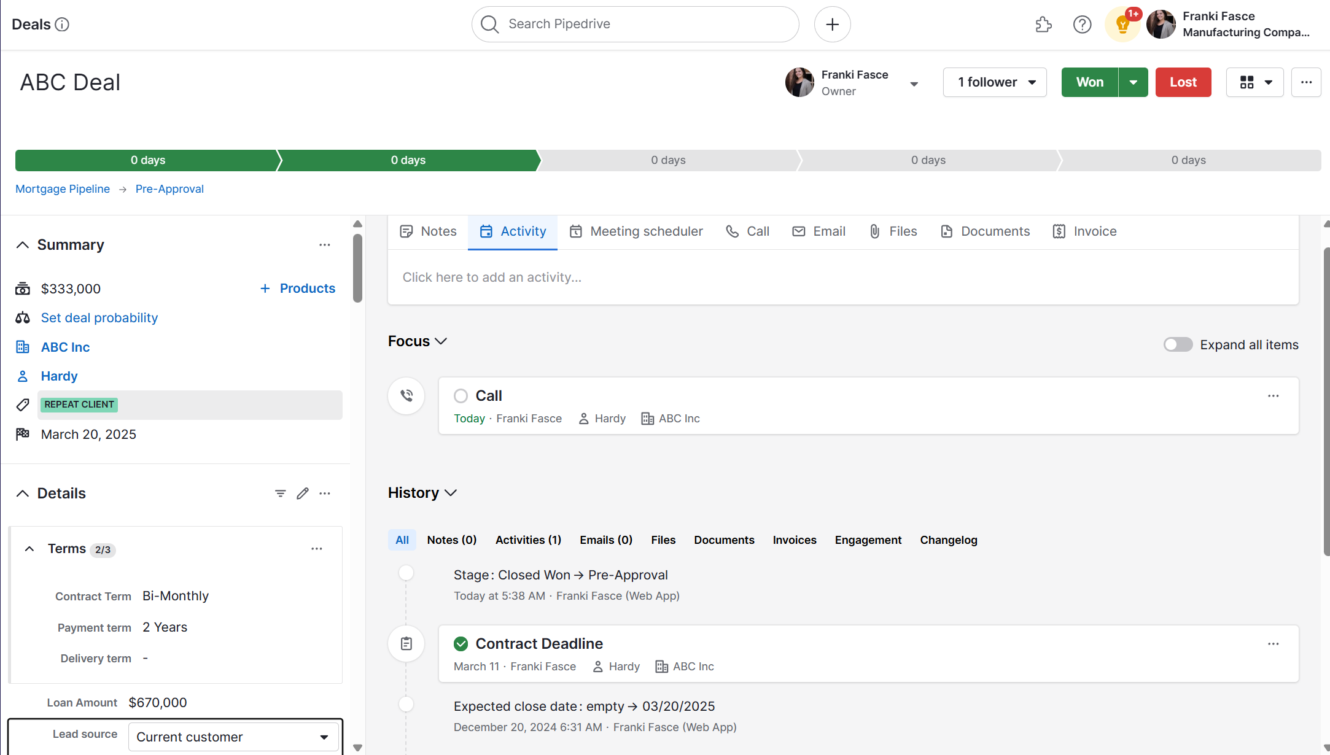Open the Call tab
Viewport: 1330px width, 755px height.
click(747, 231)
